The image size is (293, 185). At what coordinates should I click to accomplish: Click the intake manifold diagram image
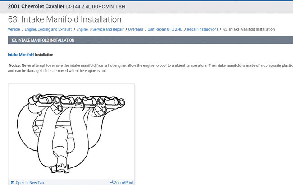click(x=71, y=133)
